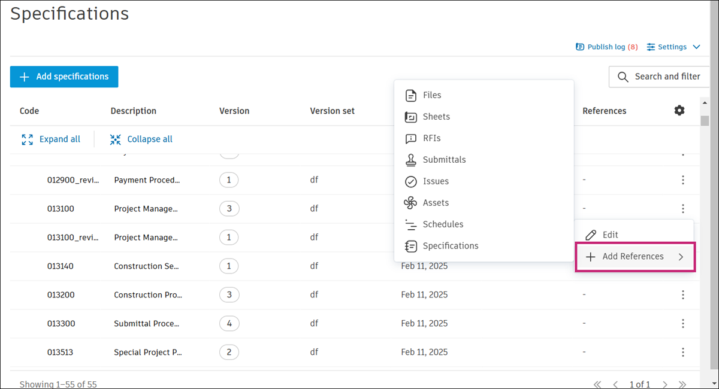This screenshot has height=389, width=719.
Task: Click the table column settings gear icon
Action: click(679, 111)
